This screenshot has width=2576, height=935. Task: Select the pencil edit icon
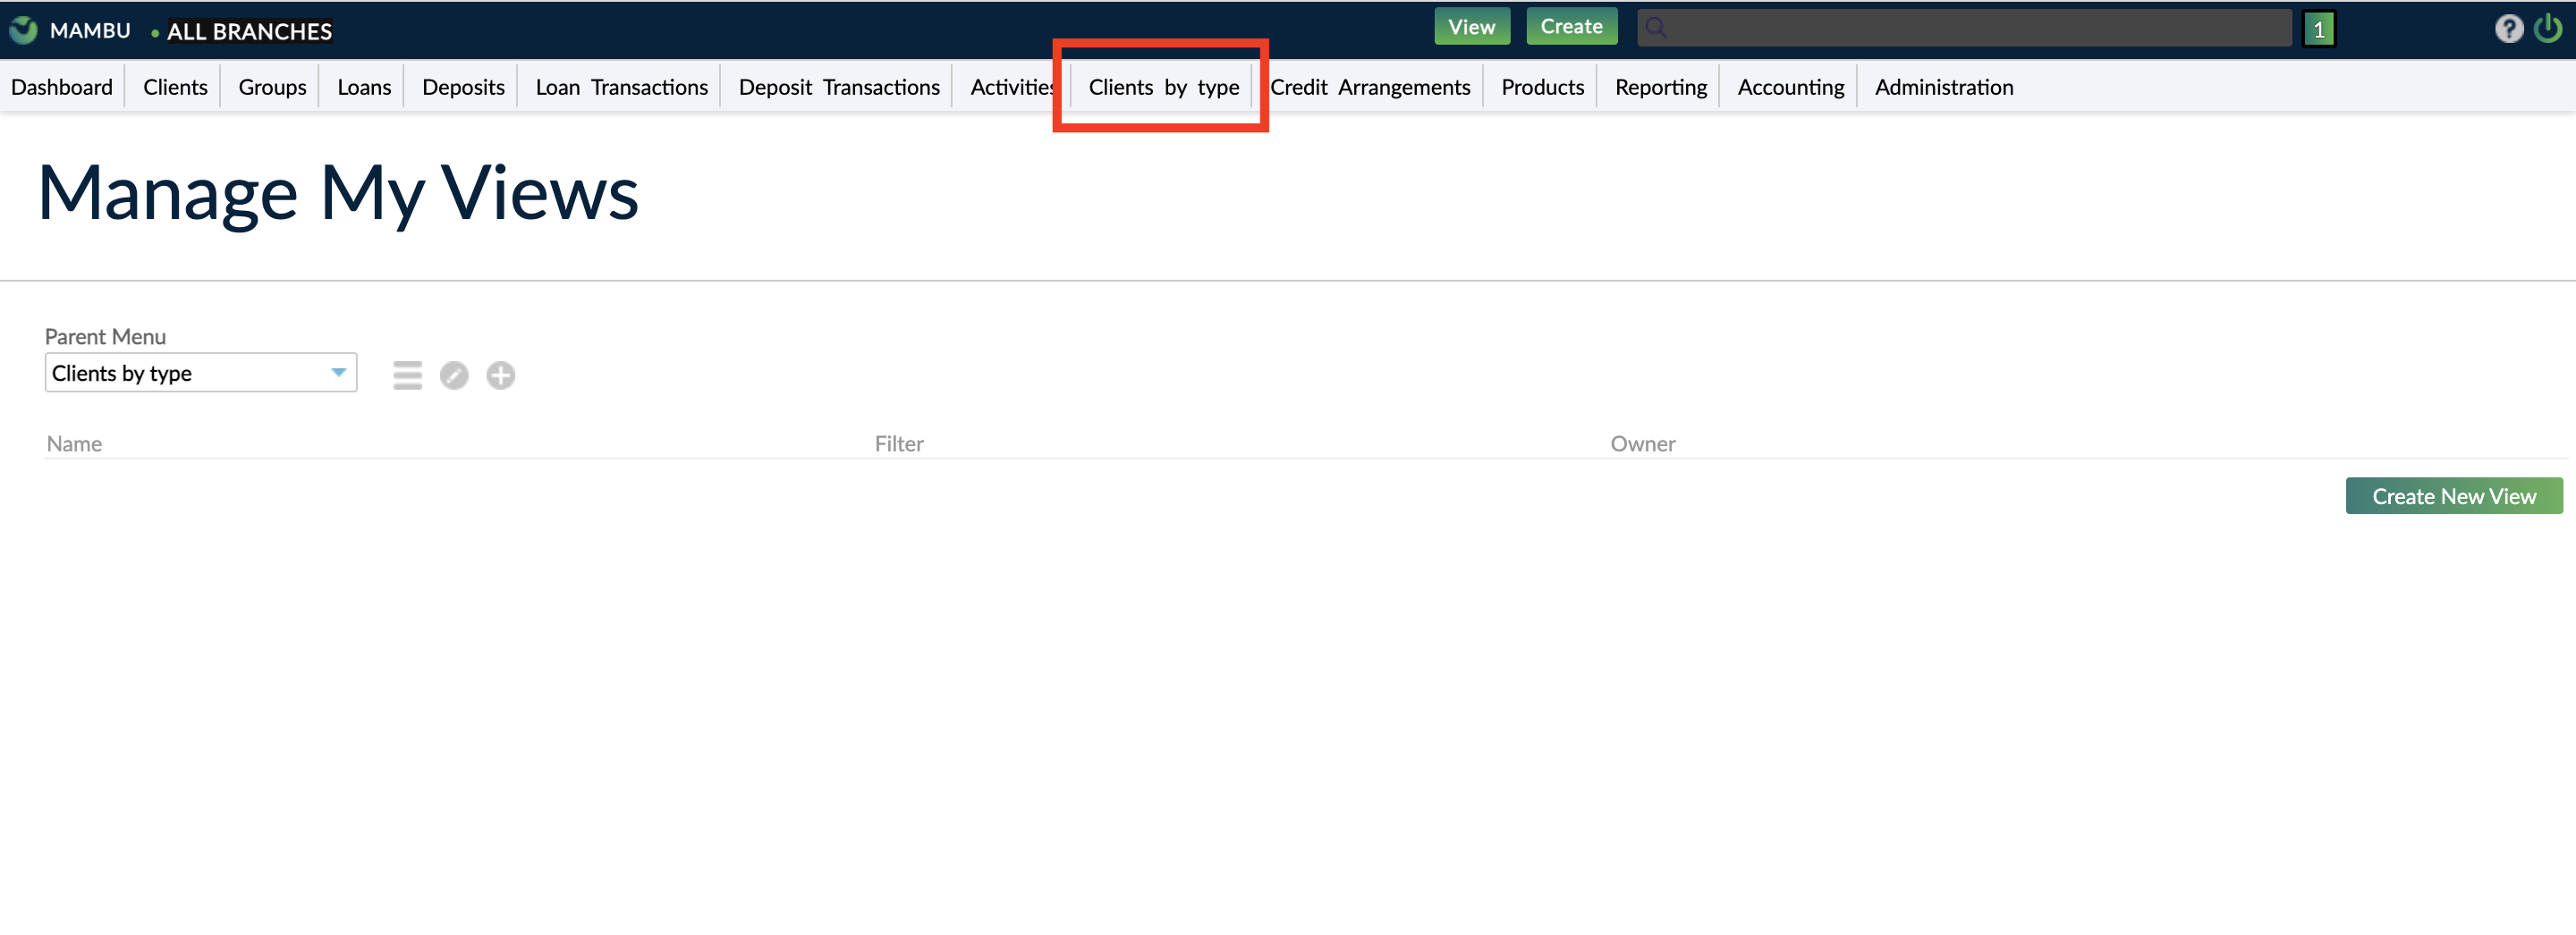coord(454,375)
